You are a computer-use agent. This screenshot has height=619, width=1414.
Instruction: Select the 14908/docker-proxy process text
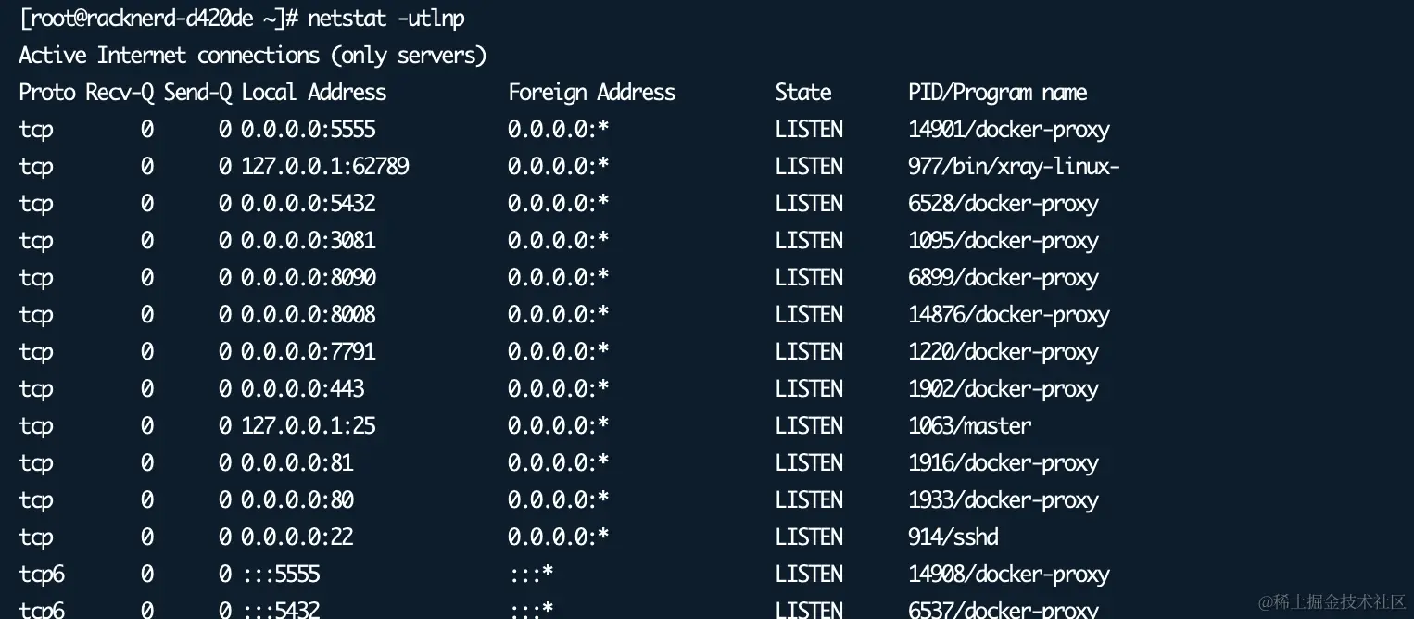tap(1009, 574)
